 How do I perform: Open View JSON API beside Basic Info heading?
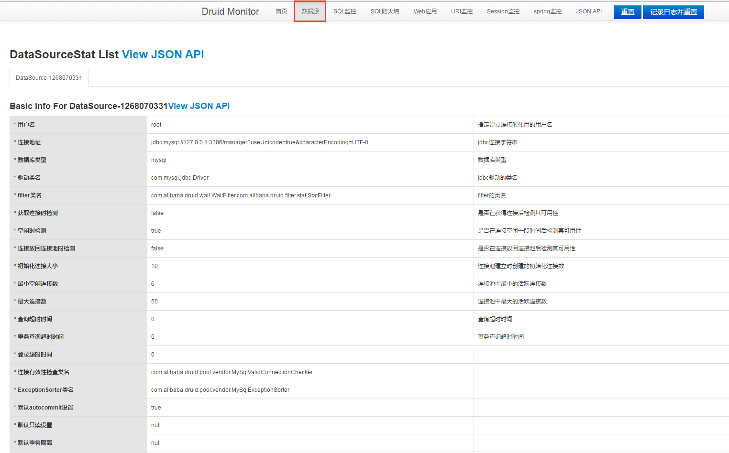[199, 106]
